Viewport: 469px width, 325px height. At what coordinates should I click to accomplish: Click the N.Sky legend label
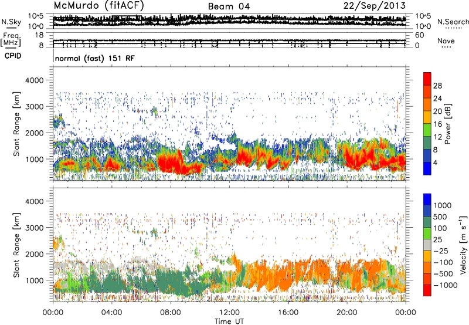tap(11, 22)
